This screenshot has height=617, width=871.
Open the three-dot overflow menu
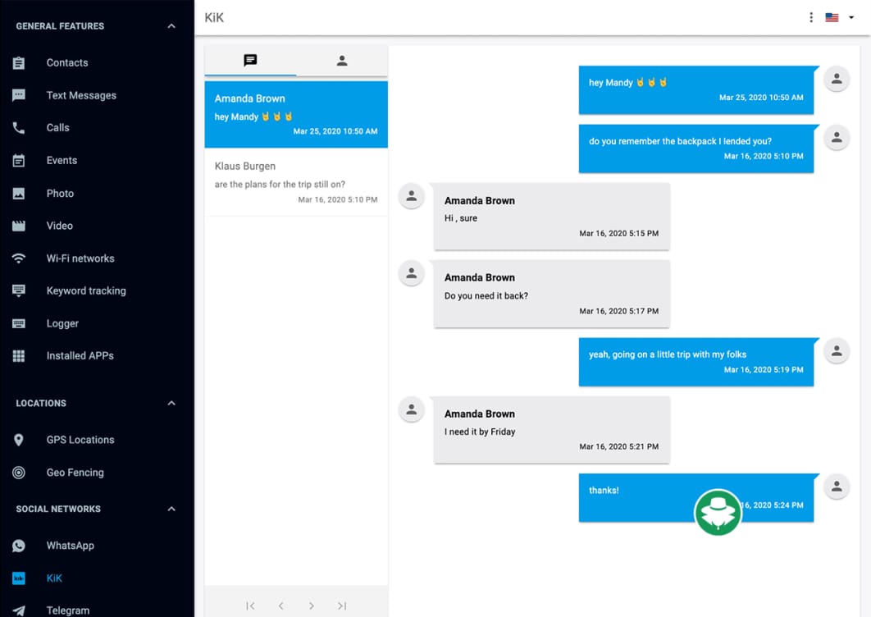pos(811,16)
